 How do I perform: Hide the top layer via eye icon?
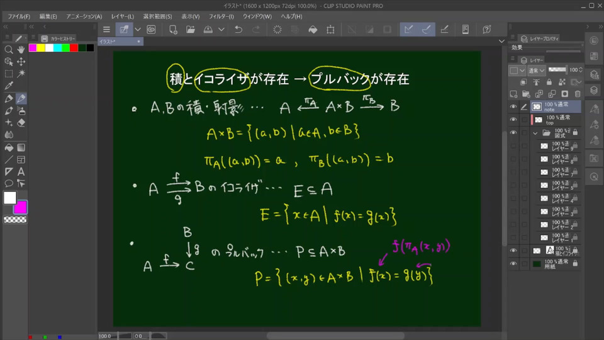tap(513, 120)
